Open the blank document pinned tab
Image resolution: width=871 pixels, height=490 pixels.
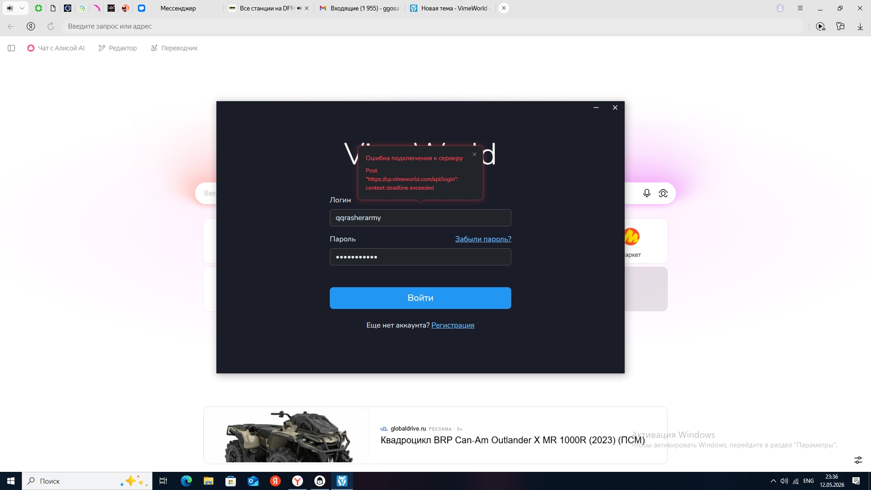tap(53, 8)
